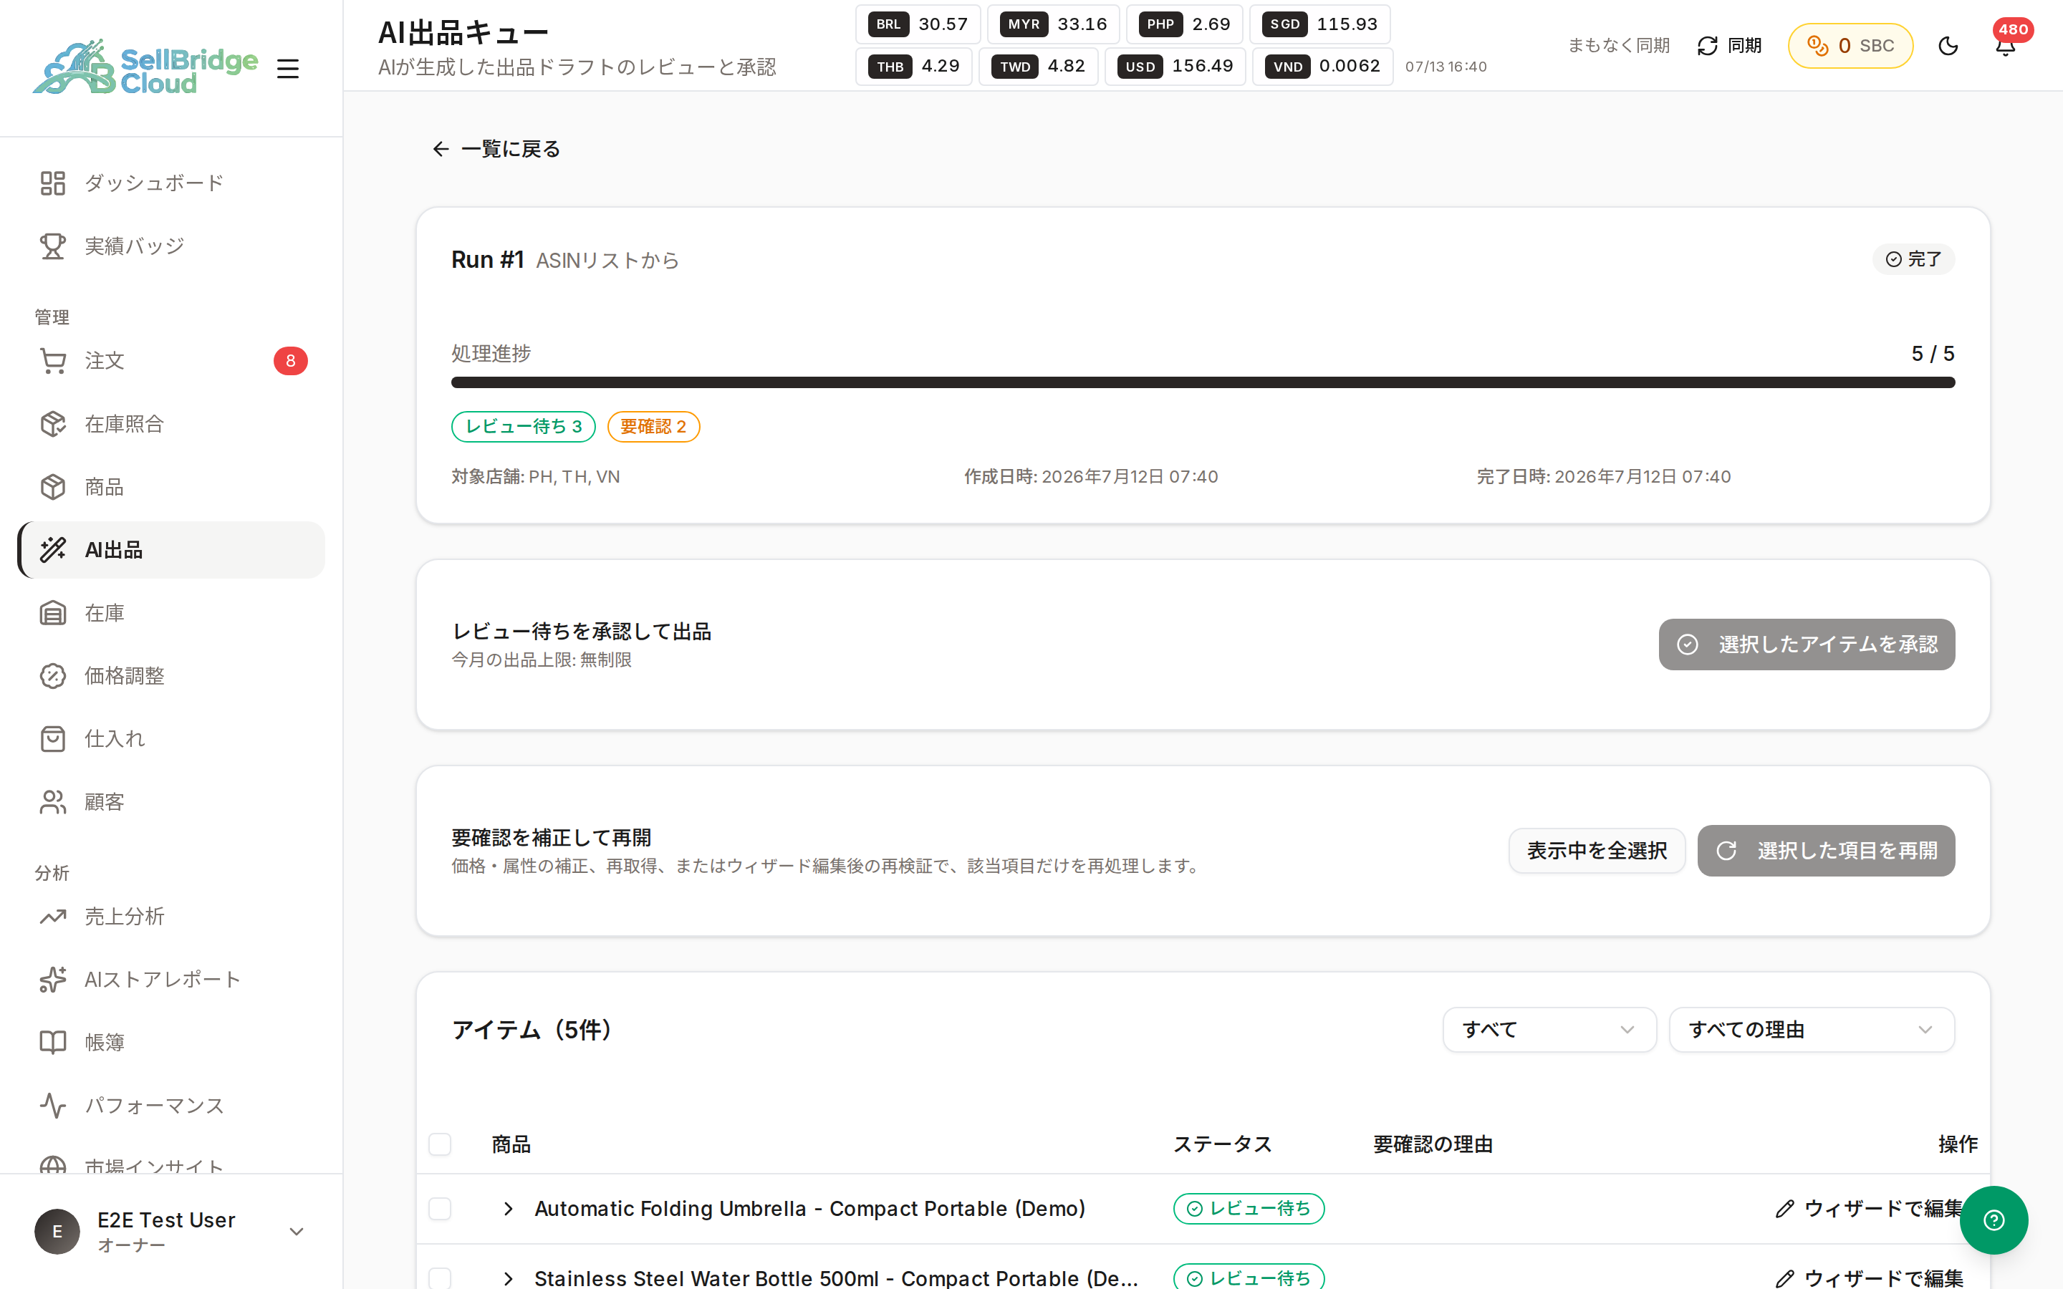Click the 在庫照合 package-check icon
The width and height of the screenshot is (2063, 1289).
53,424
